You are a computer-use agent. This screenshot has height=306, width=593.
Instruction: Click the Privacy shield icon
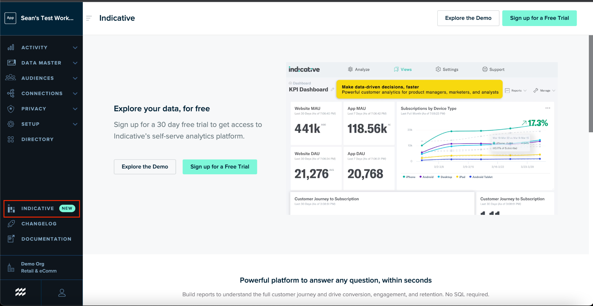(x=11, y=109)
